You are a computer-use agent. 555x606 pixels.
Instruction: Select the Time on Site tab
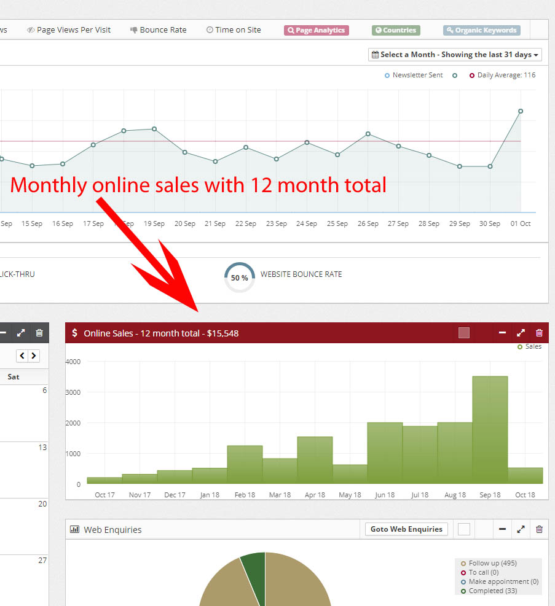pos(234,29)
